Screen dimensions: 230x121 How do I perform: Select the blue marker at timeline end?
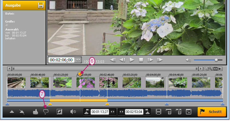coord(223,104)
